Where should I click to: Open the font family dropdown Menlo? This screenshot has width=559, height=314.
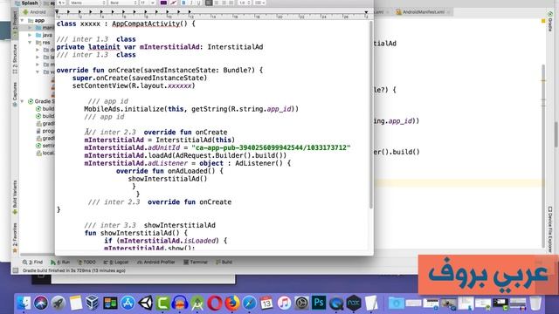pos(87,3)
